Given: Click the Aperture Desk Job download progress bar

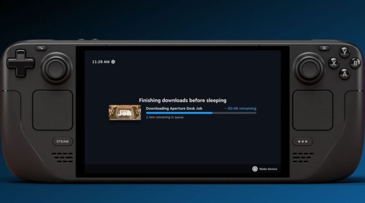Looking at the screenshot, I should click(x=201, y=113).
